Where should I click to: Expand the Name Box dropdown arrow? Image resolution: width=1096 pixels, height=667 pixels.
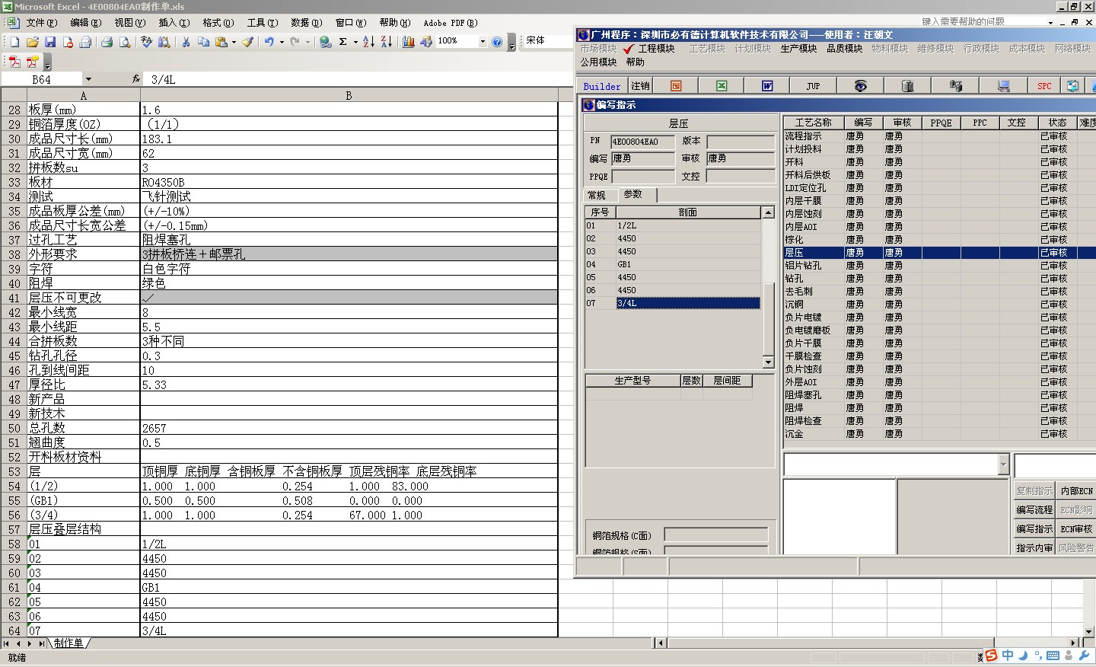coord(88,79)
